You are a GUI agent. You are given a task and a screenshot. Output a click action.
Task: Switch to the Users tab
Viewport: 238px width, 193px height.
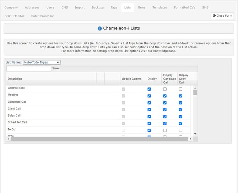click(50, 7)
